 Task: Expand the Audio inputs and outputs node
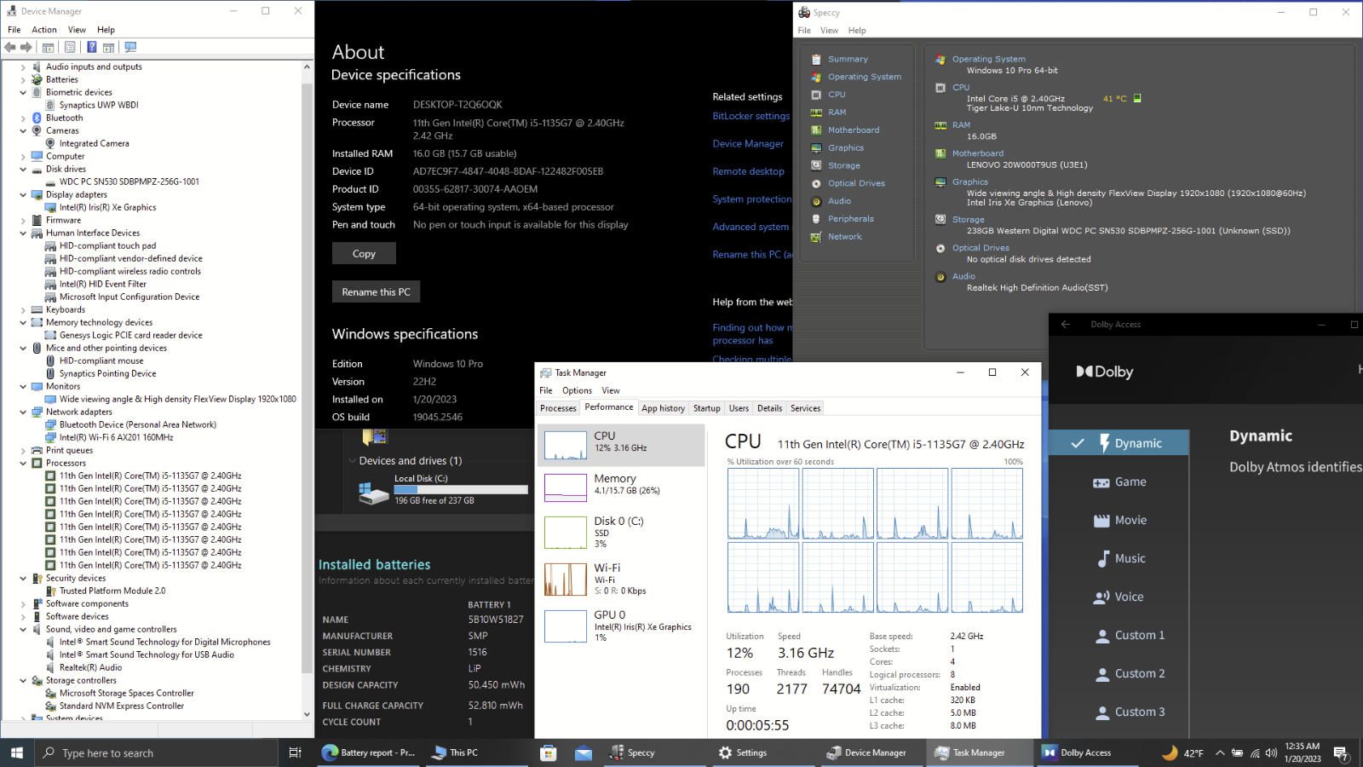(x=23, y=66)
